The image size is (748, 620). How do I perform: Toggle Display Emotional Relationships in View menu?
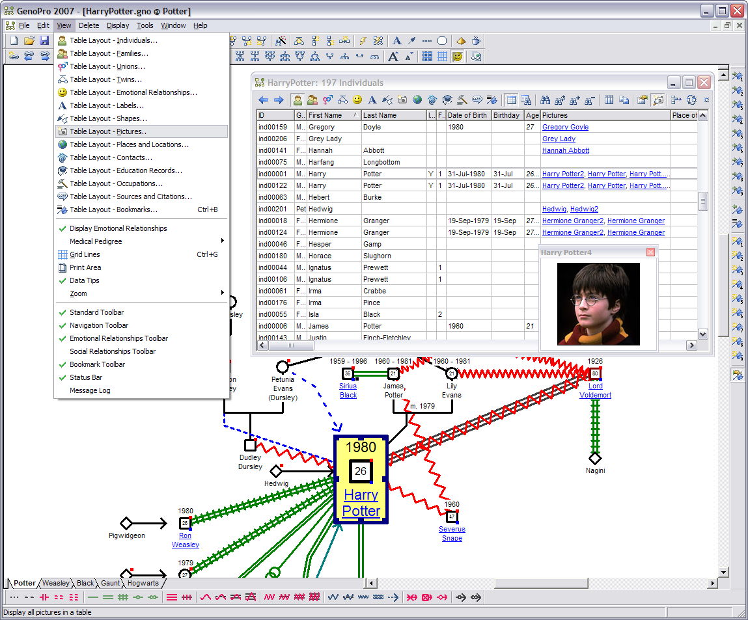141,228
